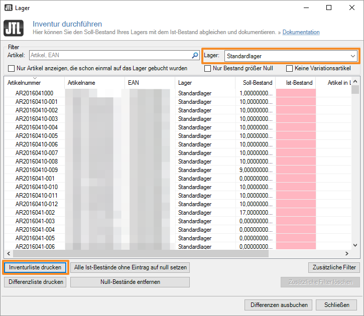This screenshot has height=316, width=364.
Task: Select row AR2016041-001
Action: coord(178,179)
